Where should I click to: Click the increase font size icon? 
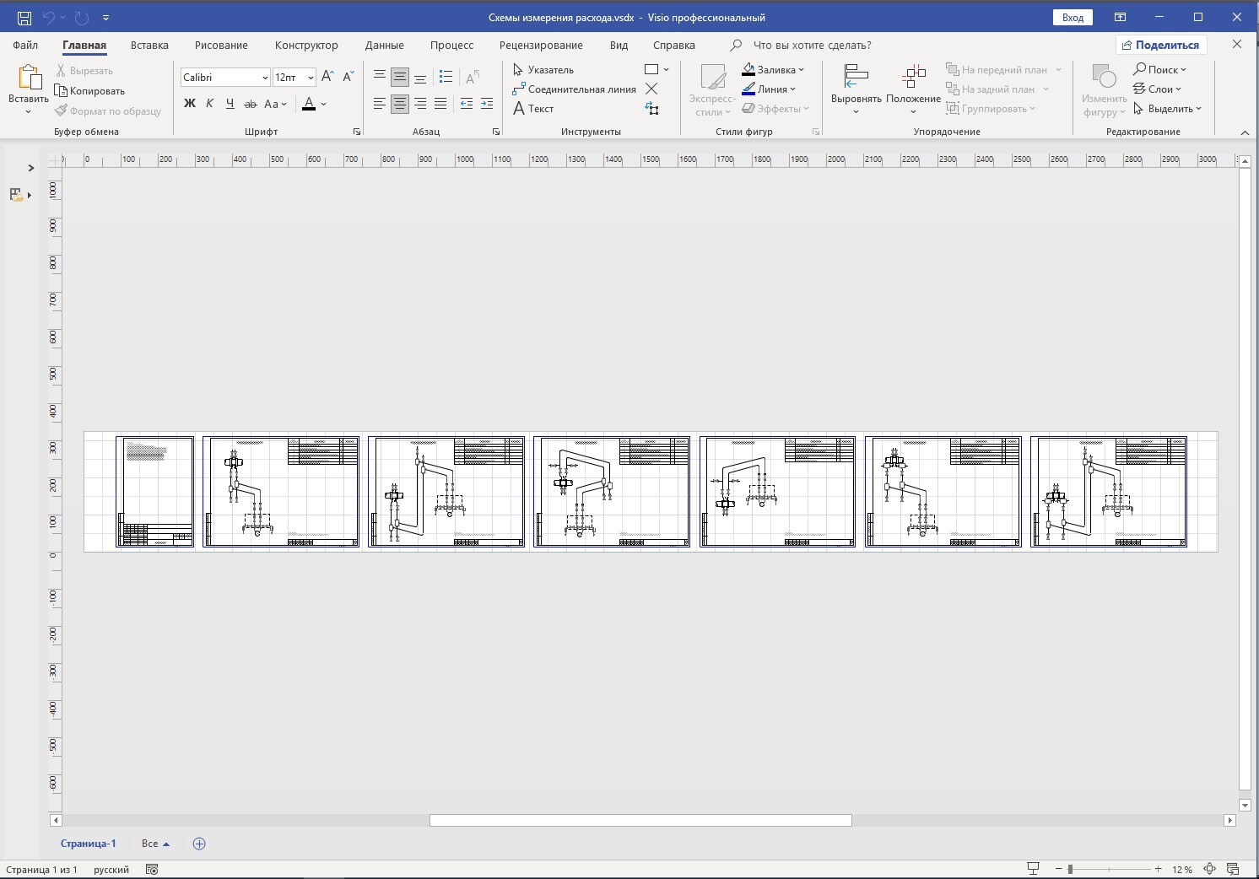pos(328,77)
